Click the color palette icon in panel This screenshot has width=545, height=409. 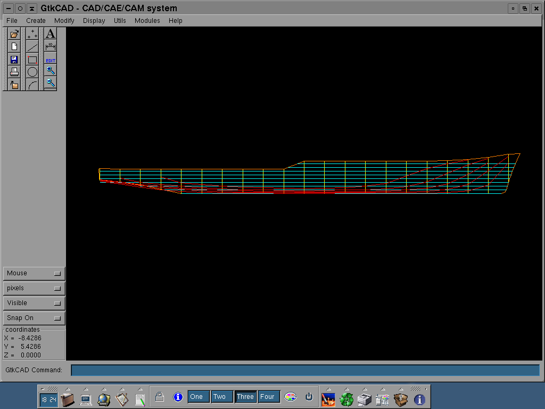pos(290,397)
